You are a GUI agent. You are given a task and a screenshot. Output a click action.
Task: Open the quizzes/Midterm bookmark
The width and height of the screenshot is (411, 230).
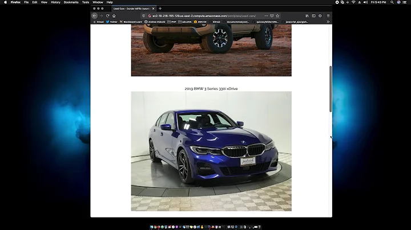265,22
